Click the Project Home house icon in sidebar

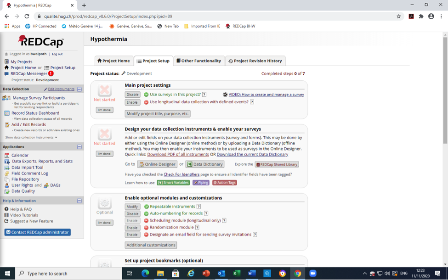(x=6, y=67)
